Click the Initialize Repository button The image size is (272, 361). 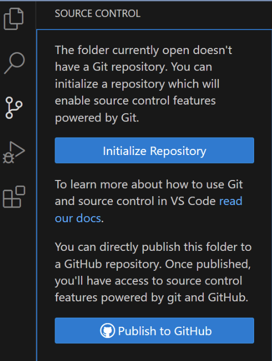[x=155, y=150]
